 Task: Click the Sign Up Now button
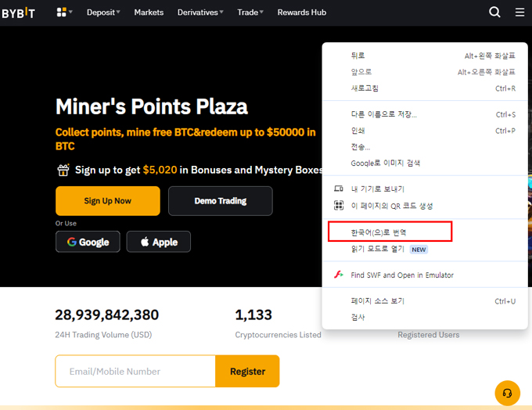pyautogui.click(x=107, y=201)
